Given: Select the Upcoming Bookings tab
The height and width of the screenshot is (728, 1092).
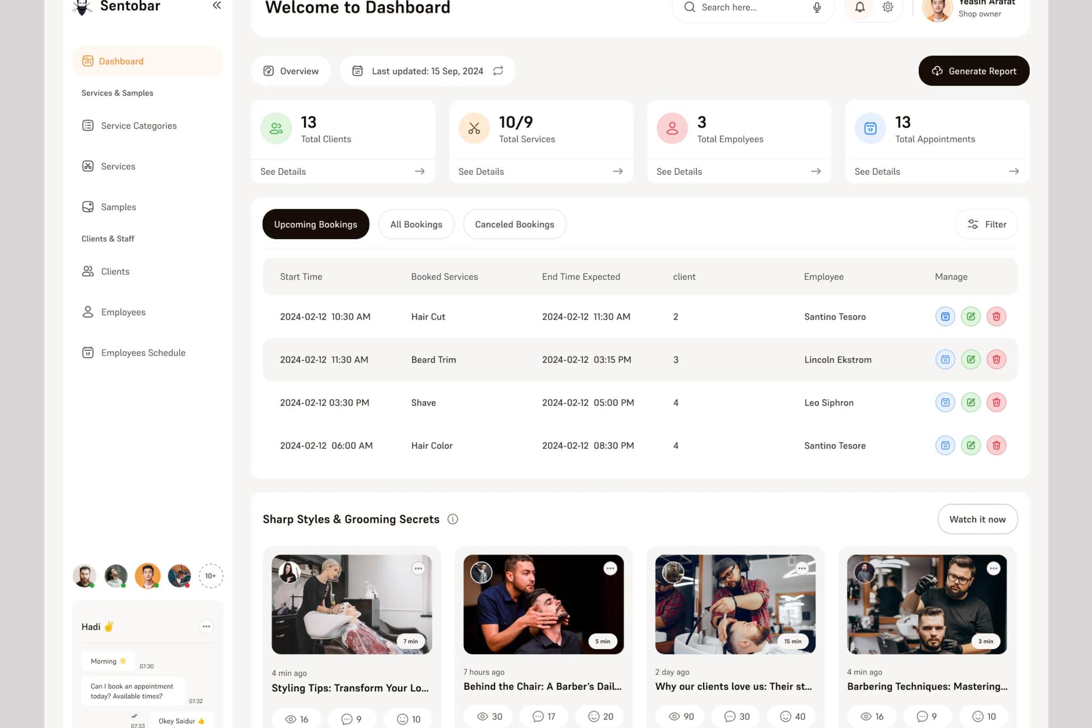Looking at the screenshot, I should tap(316, 224).
